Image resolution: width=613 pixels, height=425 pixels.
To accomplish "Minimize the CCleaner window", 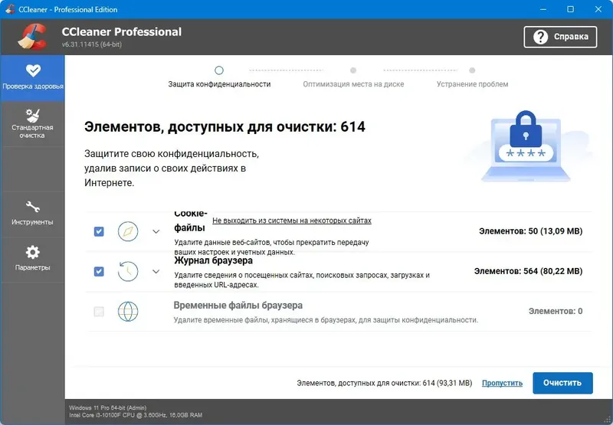I will (543, 9).
